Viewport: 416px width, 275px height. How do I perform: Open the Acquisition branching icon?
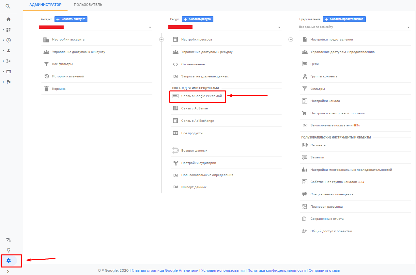coord(9,61)
